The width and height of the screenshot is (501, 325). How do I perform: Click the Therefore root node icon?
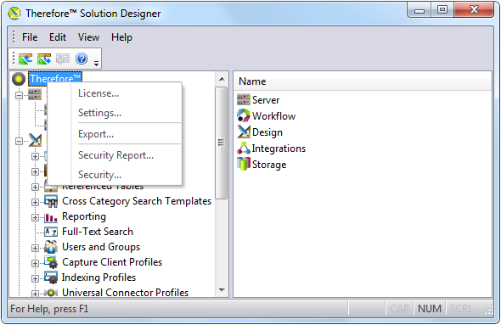click(19, 79)
